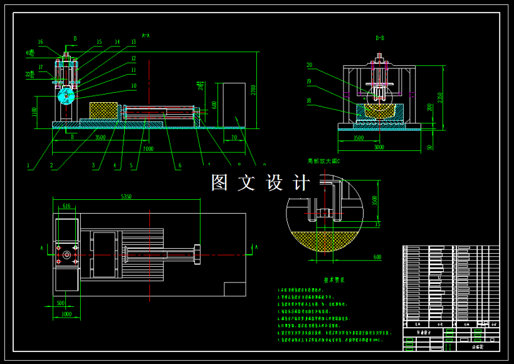Screen dimensions: 514x364
Task: Select the 1180 vertical dimension text
Action: [x=34, y=112]
